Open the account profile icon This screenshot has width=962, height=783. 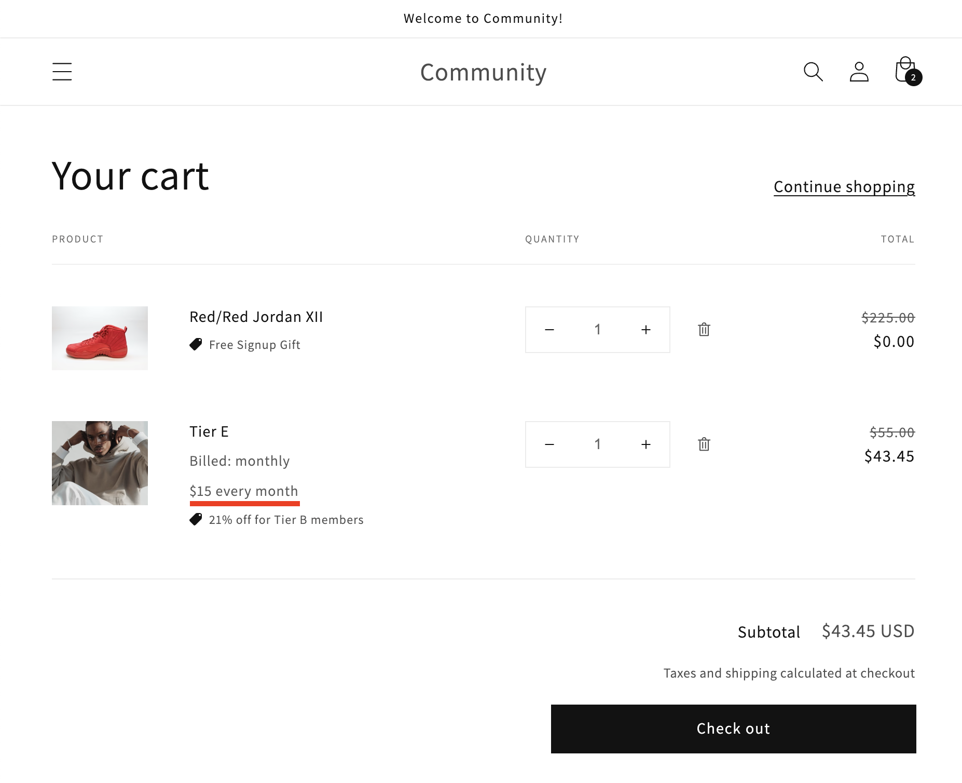[859, 72]
